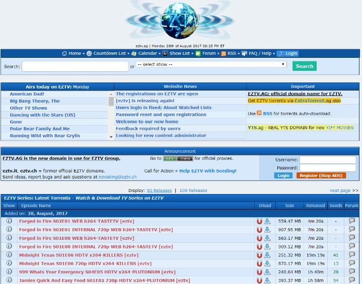This screenshot has height=284, width=362.
Task: Open Countdown List in navigation bar
Action: click(x=109, y=53)
